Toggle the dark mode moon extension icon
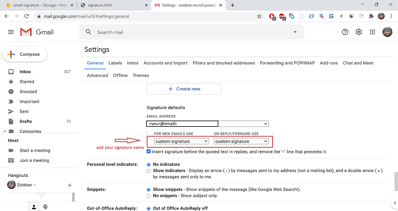The image size is (398, 211). [351, 16]
